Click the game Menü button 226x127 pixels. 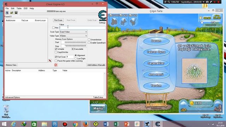[98, 108]
